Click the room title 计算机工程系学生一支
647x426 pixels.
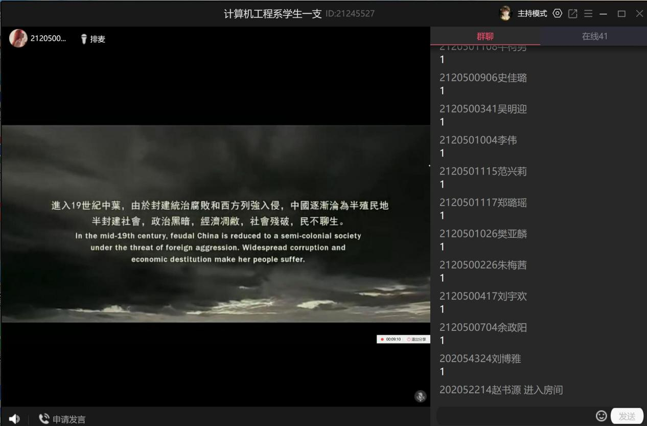(273, 14)
